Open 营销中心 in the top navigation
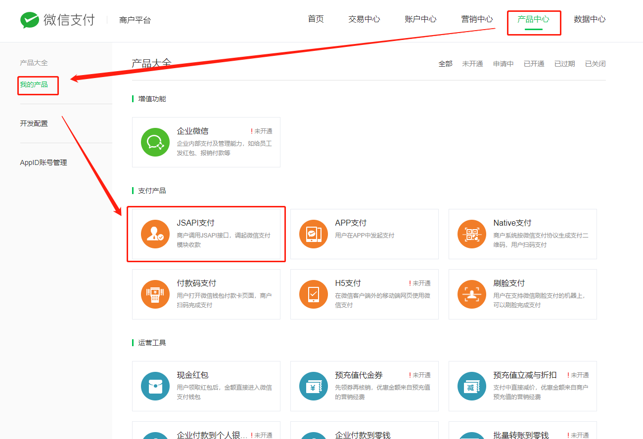Viewport: 643px width, 439px height. pyautogui.click(x=477, y=19)
